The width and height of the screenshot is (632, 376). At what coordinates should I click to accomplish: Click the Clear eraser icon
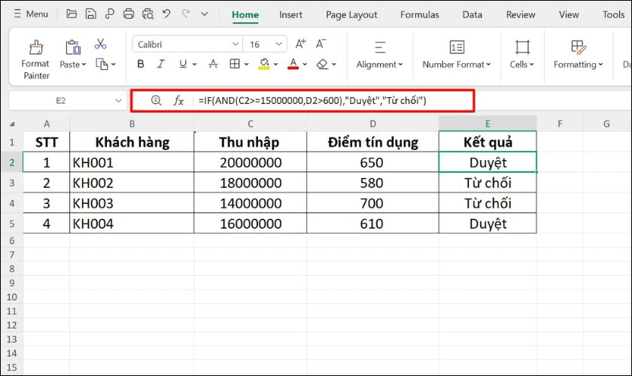(323, 64)
